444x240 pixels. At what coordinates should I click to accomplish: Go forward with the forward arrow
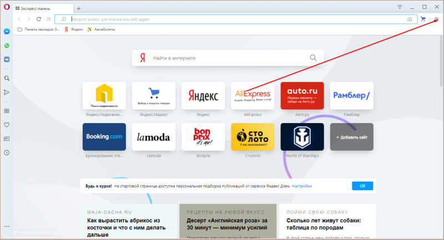tap(29, 19)
